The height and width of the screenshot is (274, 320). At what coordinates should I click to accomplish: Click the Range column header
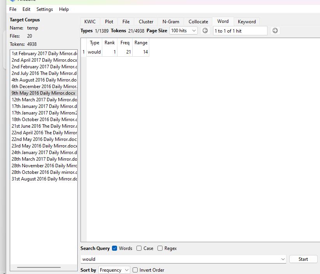pos(141,43)
